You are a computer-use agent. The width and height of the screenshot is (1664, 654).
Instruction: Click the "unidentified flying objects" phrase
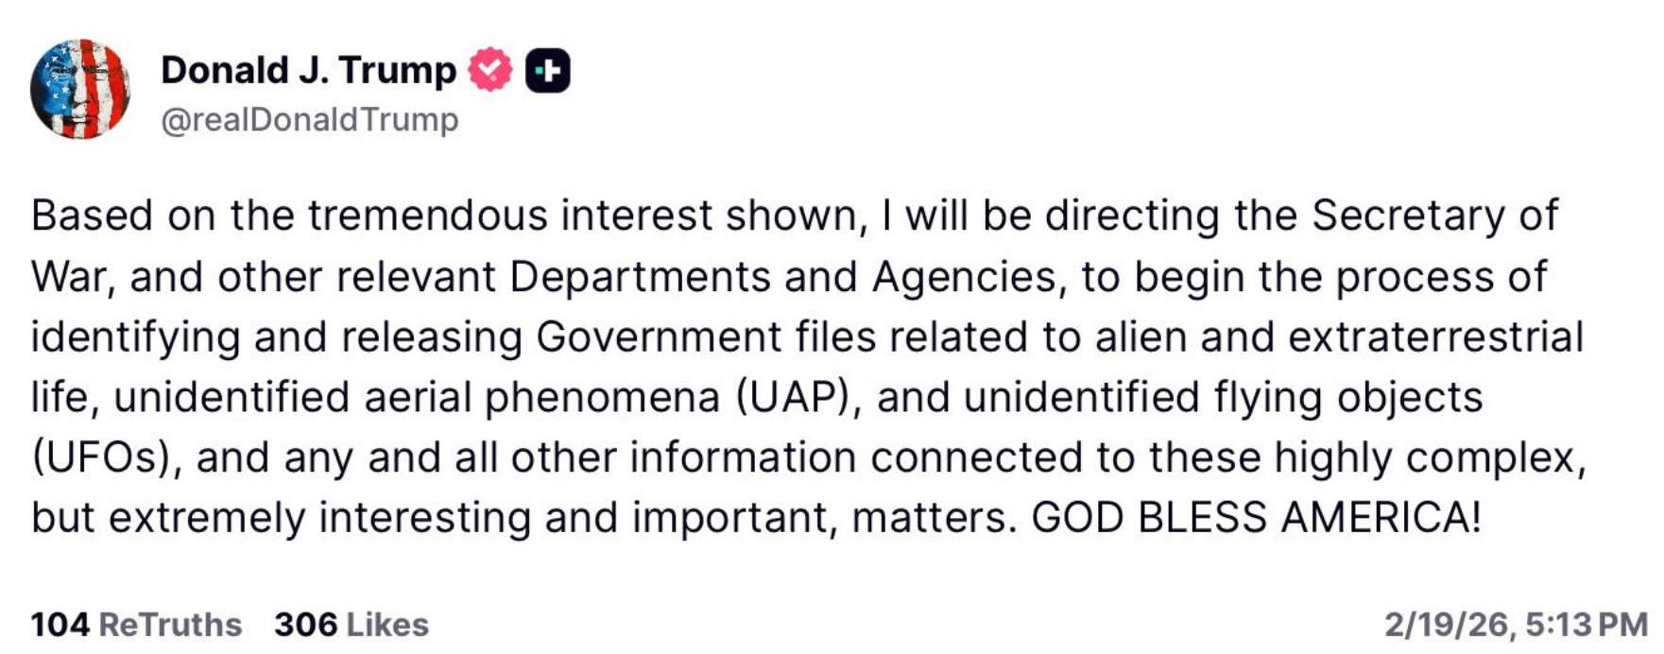(1223, 397)
